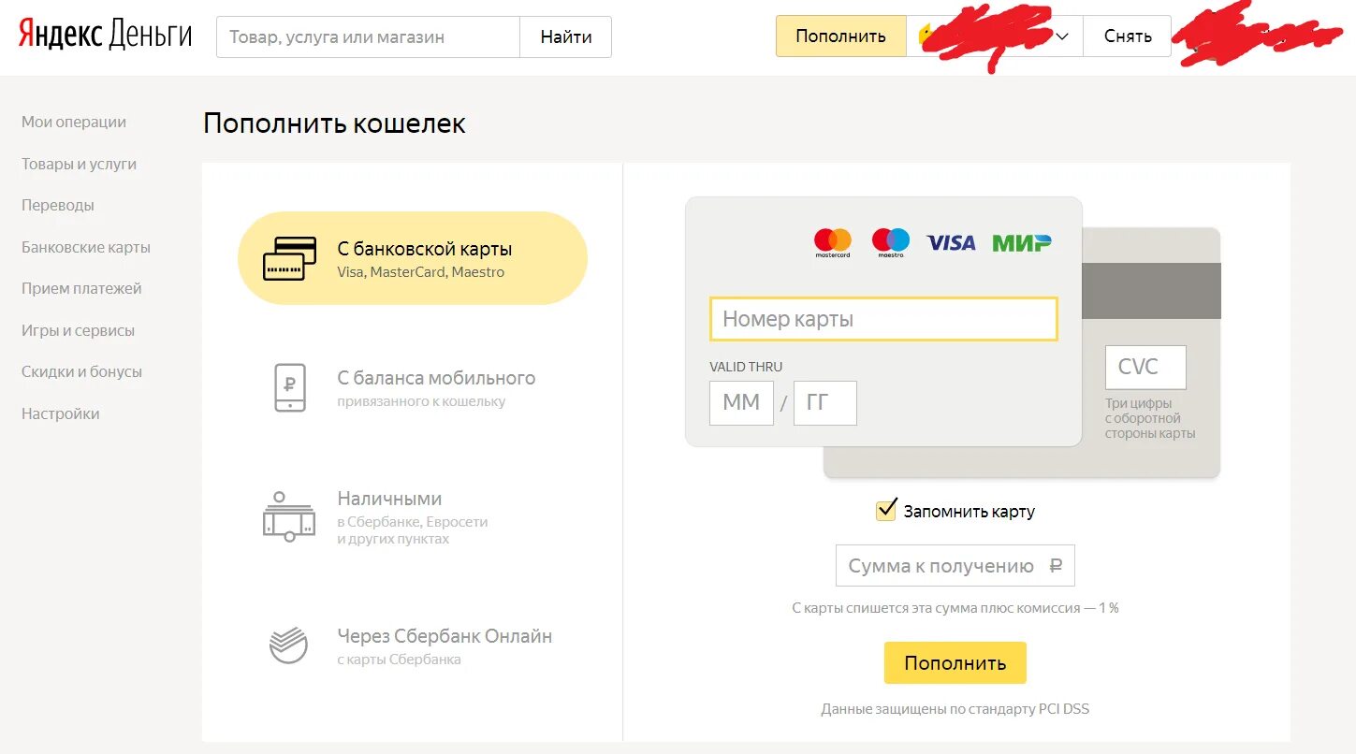The image size is (1356, 754).
Task: Toggle the Запомнить карту checkbox
Action: pyautogui.click(x=885, y=510)
